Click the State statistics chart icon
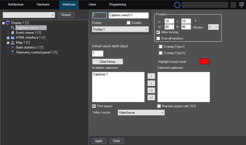Viewport: 246px width, 145px height. coord(13,47)
